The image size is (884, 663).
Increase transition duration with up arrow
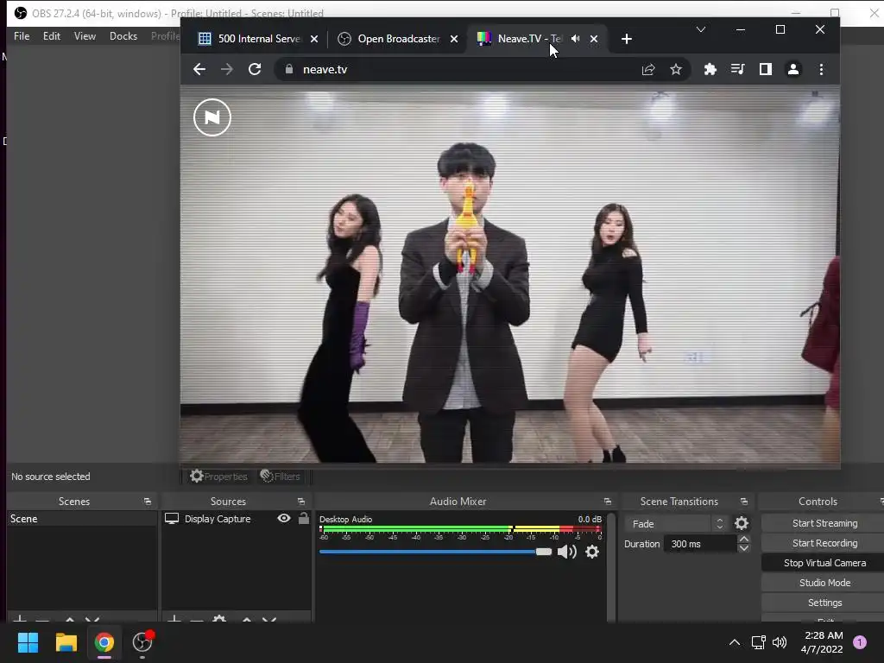point(743,540)
